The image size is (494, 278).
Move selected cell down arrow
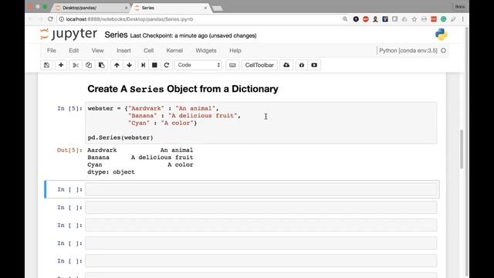[129, 65]
